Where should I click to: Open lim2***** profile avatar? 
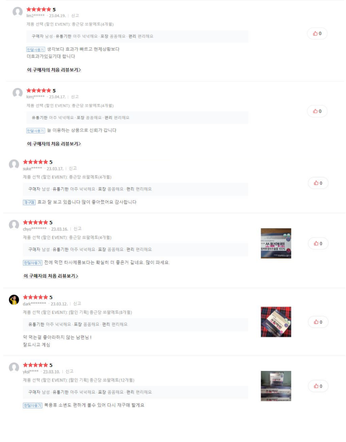pyautogui.click(x=17, y=12)
